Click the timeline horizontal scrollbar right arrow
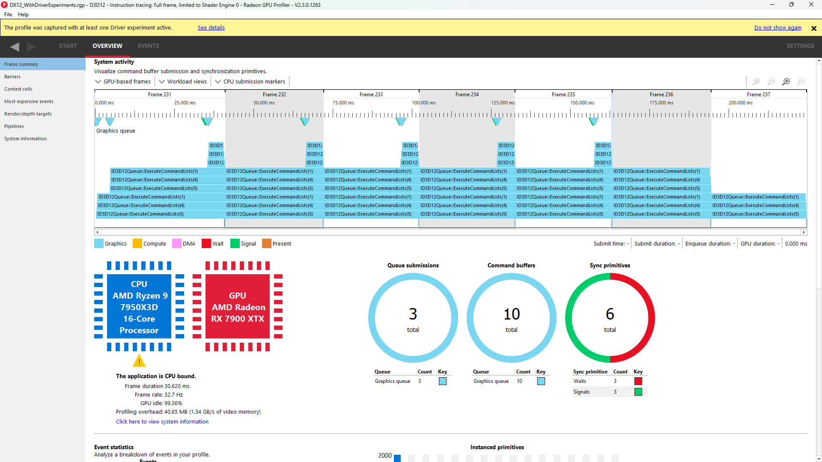The height and width of the screenshot is (462, 822). [804, 232]
